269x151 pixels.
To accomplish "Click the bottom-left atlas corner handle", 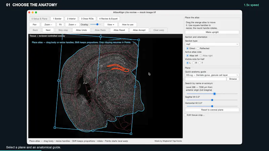I will click(x=55, y=128).
